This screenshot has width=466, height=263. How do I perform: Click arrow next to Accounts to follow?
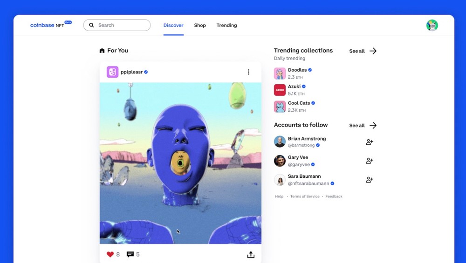[373, 126]
